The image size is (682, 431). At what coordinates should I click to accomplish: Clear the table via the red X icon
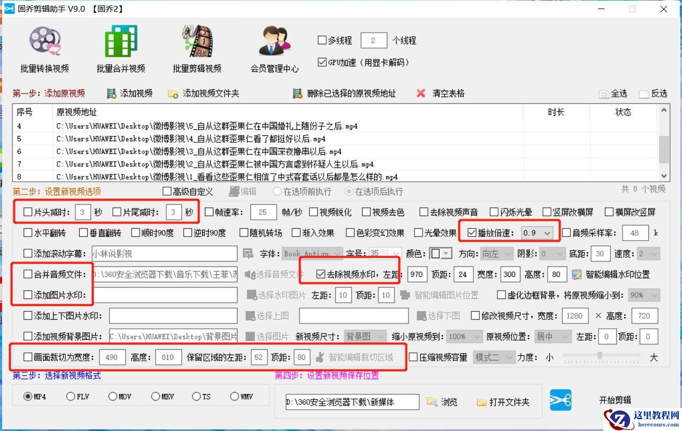[422, 93]
